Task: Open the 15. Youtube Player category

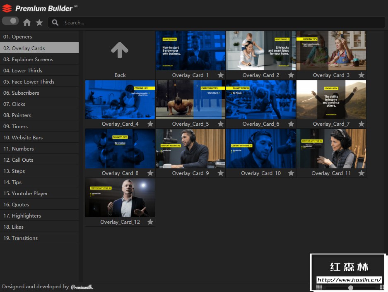Action: click(x=39, y=193)
